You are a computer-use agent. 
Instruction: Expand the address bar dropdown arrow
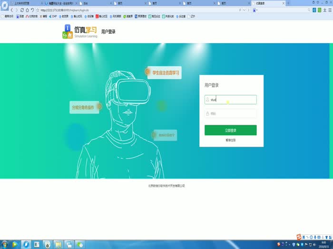[244, 10]
